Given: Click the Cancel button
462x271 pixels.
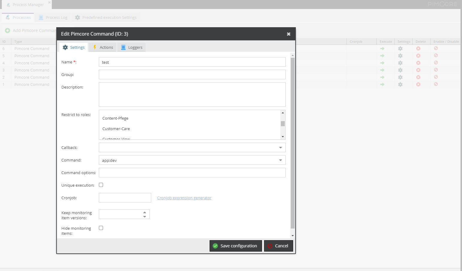Looking at the screenshot, I should [278, 246].
